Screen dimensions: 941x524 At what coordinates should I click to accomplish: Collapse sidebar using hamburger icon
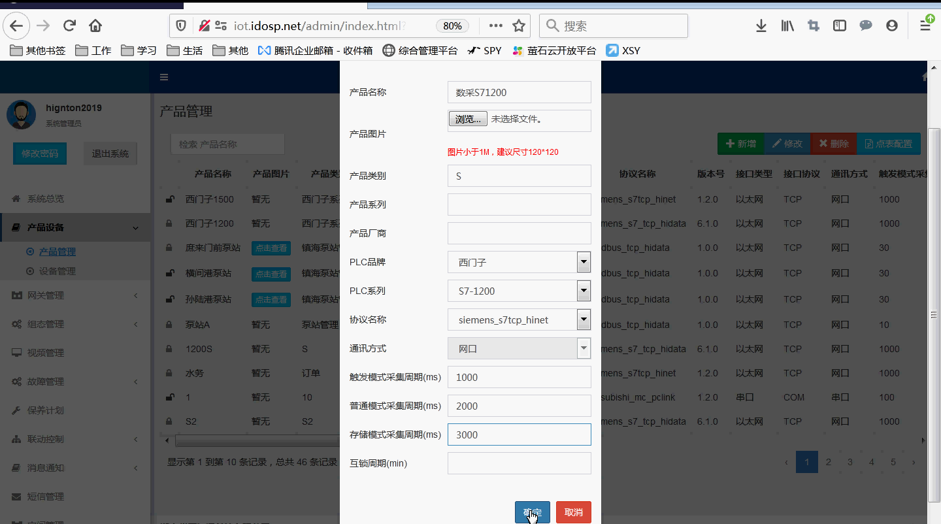click(x=163, y=76)
